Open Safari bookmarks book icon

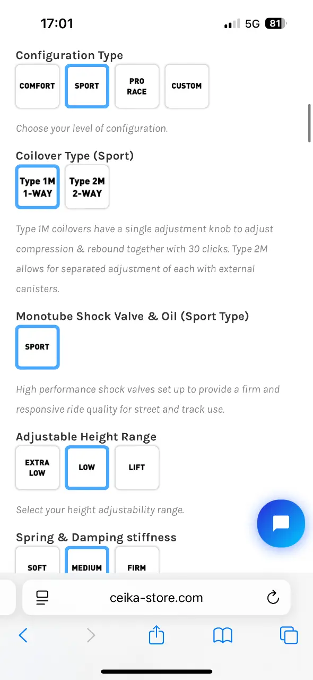tap(223, 635)
